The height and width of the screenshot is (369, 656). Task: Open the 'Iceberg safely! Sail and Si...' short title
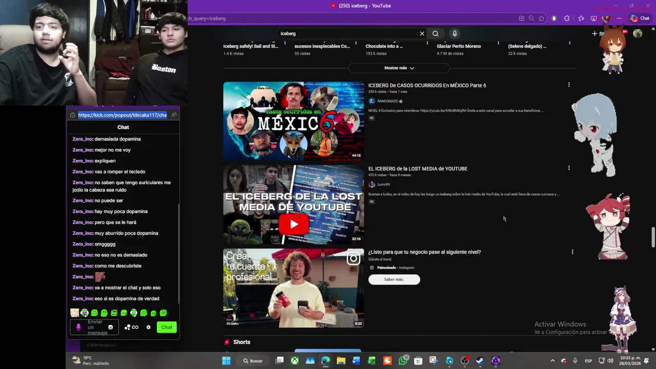pos(251,46)
